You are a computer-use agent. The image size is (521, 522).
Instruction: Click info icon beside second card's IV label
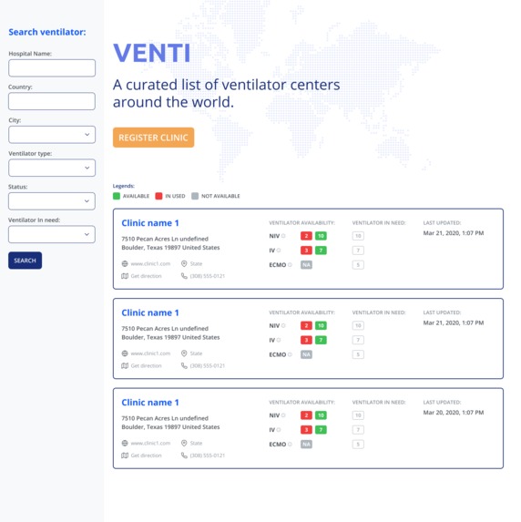click(x=279, y=340)
